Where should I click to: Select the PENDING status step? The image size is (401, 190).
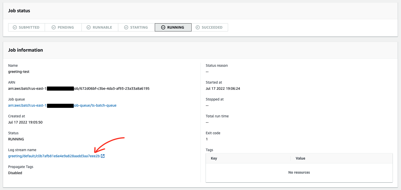tap(63, 27)
